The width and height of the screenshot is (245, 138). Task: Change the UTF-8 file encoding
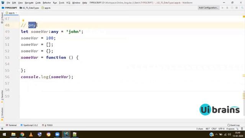tap(221, 129)
